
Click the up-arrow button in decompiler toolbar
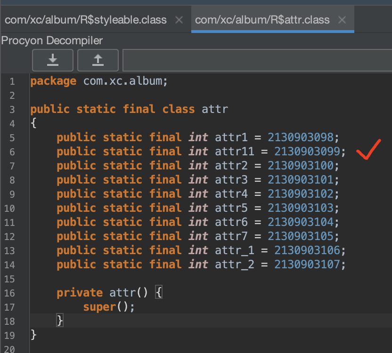point(98,60)
